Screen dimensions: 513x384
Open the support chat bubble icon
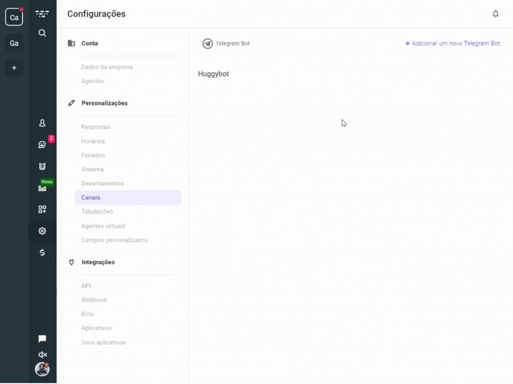tap(42, 339)
